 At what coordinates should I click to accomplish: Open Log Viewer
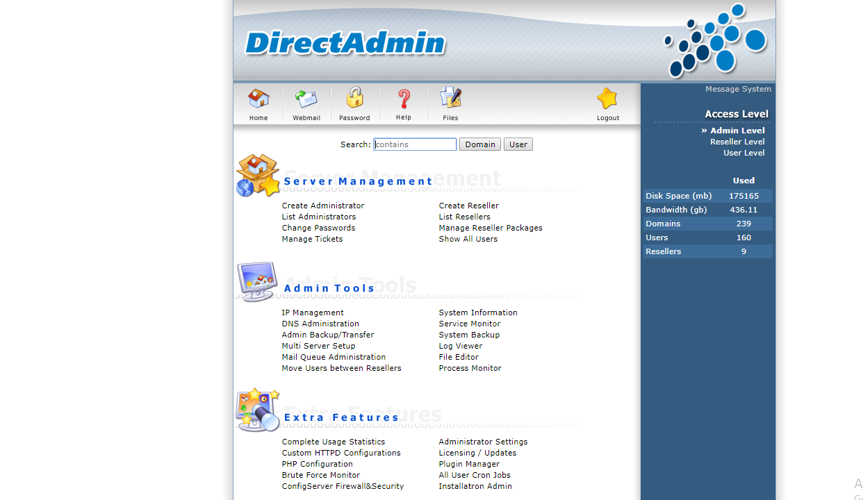[461, 346]
